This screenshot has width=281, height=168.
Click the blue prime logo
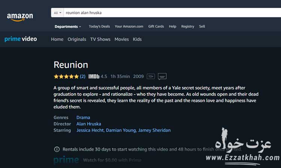click(66, 160)
